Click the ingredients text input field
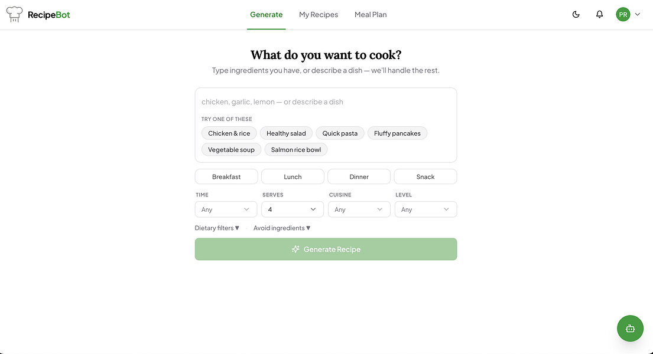The image size is (653, 354). coord(326,101)
